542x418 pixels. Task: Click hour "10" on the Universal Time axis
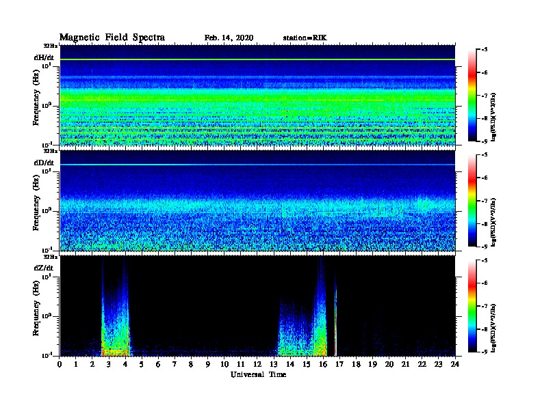(224, 365)
